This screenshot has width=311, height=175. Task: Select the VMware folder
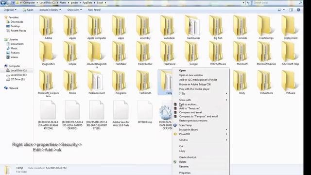pos(291,82)
